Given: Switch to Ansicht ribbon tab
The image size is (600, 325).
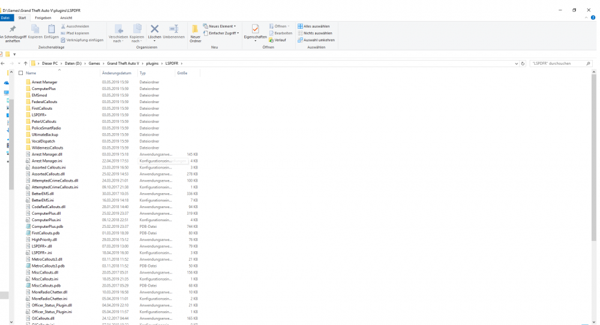Looking at the screenshot, I should 66,17.
